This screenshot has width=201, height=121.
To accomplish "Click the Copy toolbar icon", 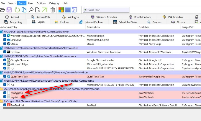I will click(x=24, y=10).
